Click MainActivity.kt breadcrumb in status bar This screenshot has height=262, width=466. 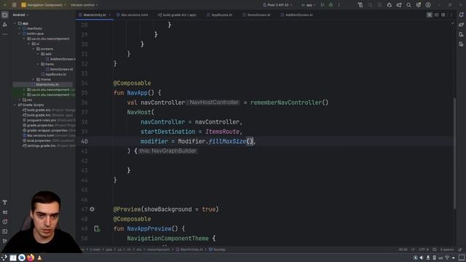[x=189, y=250]
